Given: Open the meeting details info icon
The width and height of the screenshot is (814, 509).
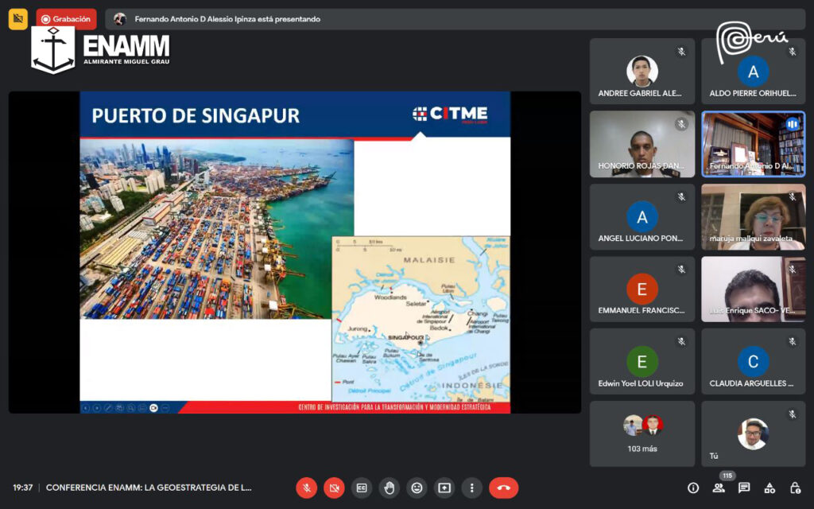Looking at the screenshot, I should tap(693, 488).
